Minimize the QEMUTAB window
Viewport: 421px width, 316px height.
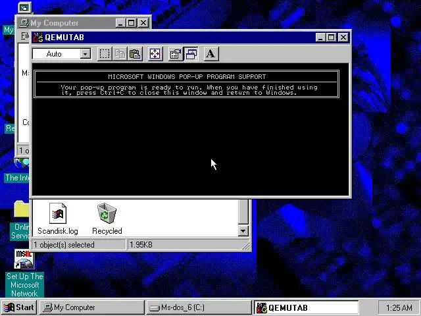[320, 38]
